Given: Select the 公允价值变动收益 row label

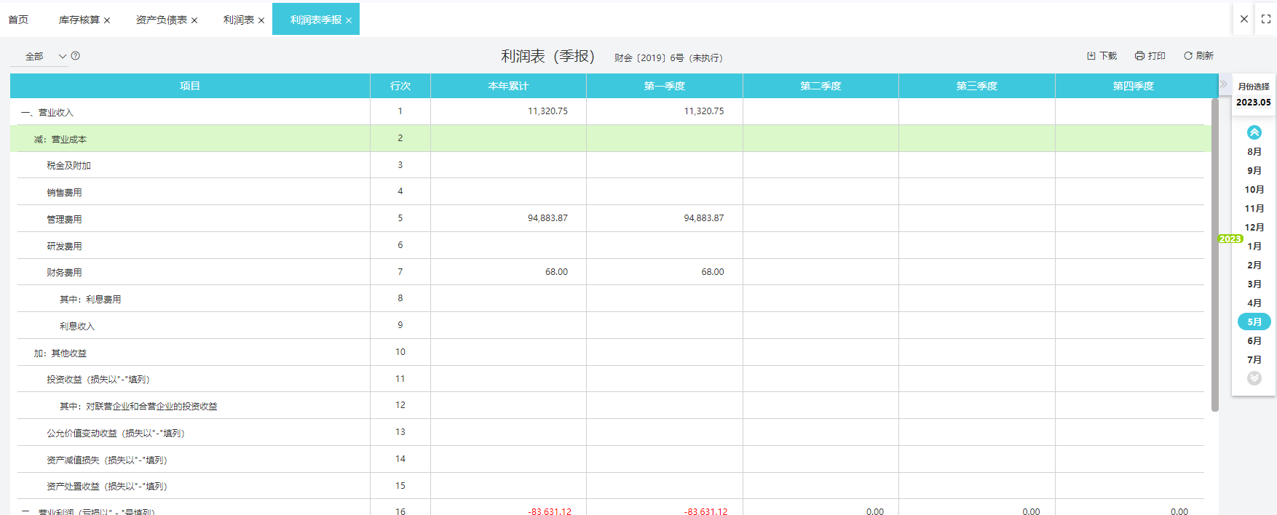Looking at the screenshot, I should point(116,434).
